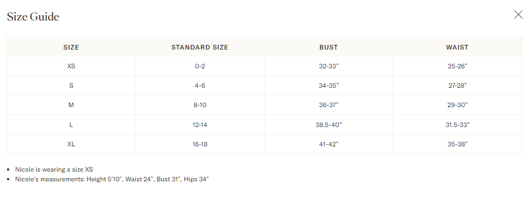Click the Size Guide heading
Screen dimensions: 532x205
point(33,17)
